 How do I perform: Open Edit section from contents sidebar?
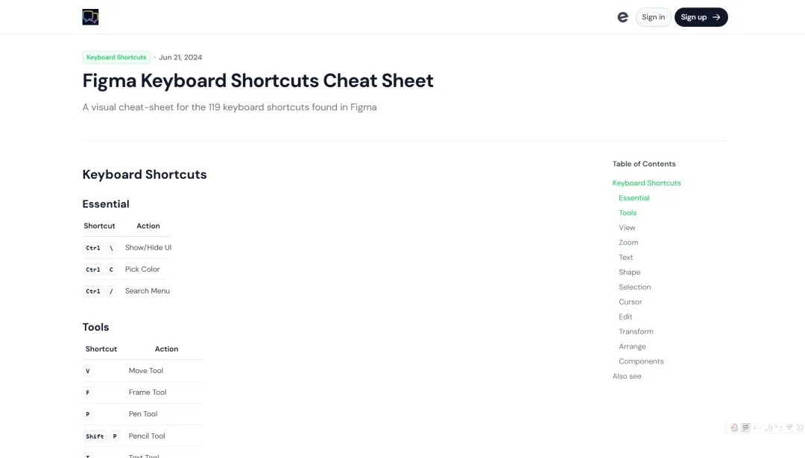(625, 317)
